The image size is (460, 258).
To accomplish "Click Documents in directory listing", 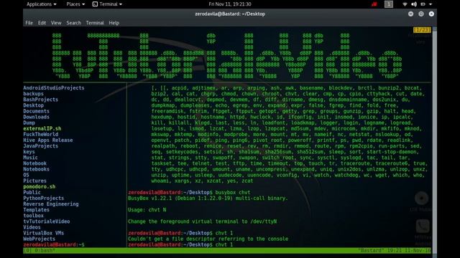I will [x=37, y=111].
